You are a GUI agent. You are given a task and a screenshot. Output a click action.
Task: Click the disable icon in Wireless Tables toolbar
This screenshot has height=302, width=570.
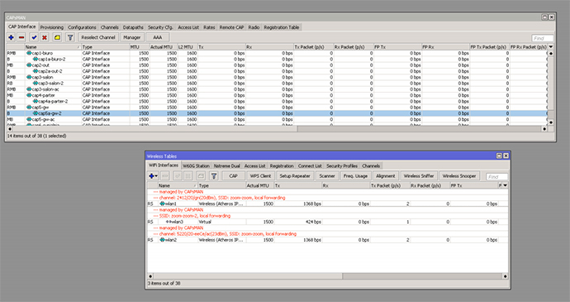[x=188, y=176]
